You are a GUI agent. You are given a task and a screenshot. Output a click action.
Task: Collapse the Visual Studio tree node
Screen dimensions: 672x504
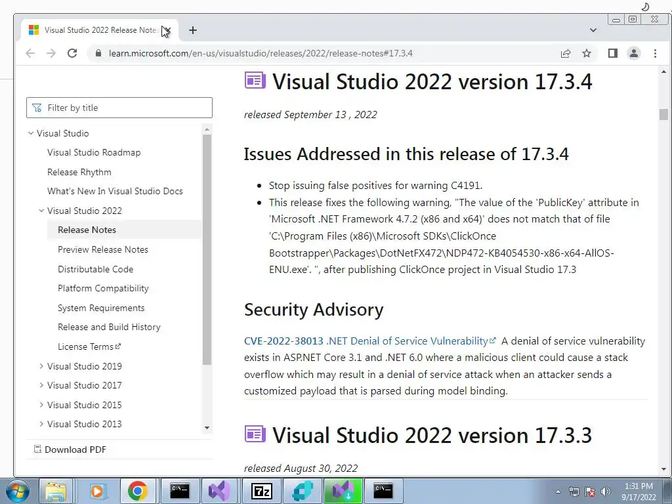[x=31, y=133]
